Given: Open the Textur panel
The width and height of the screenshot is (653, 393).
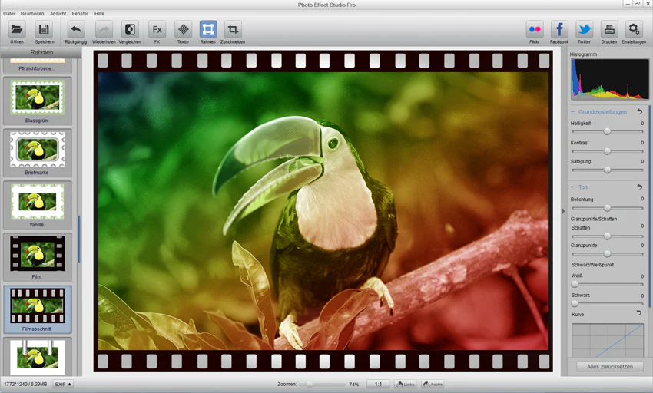Looking at the screenshot, I should 184,30.
